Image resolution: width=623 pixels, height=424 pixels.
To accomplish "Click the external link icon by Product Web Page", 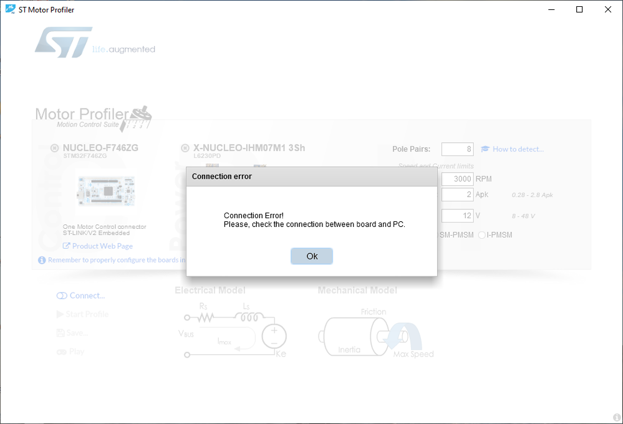I will click(66, 246).
